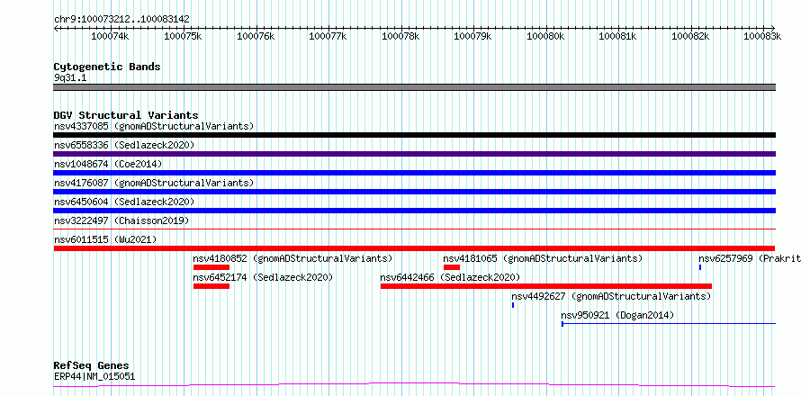Viewport: 801px width, 396px height.
Task: Select the small red nsv4181065 bar
Action: (452, 267)
